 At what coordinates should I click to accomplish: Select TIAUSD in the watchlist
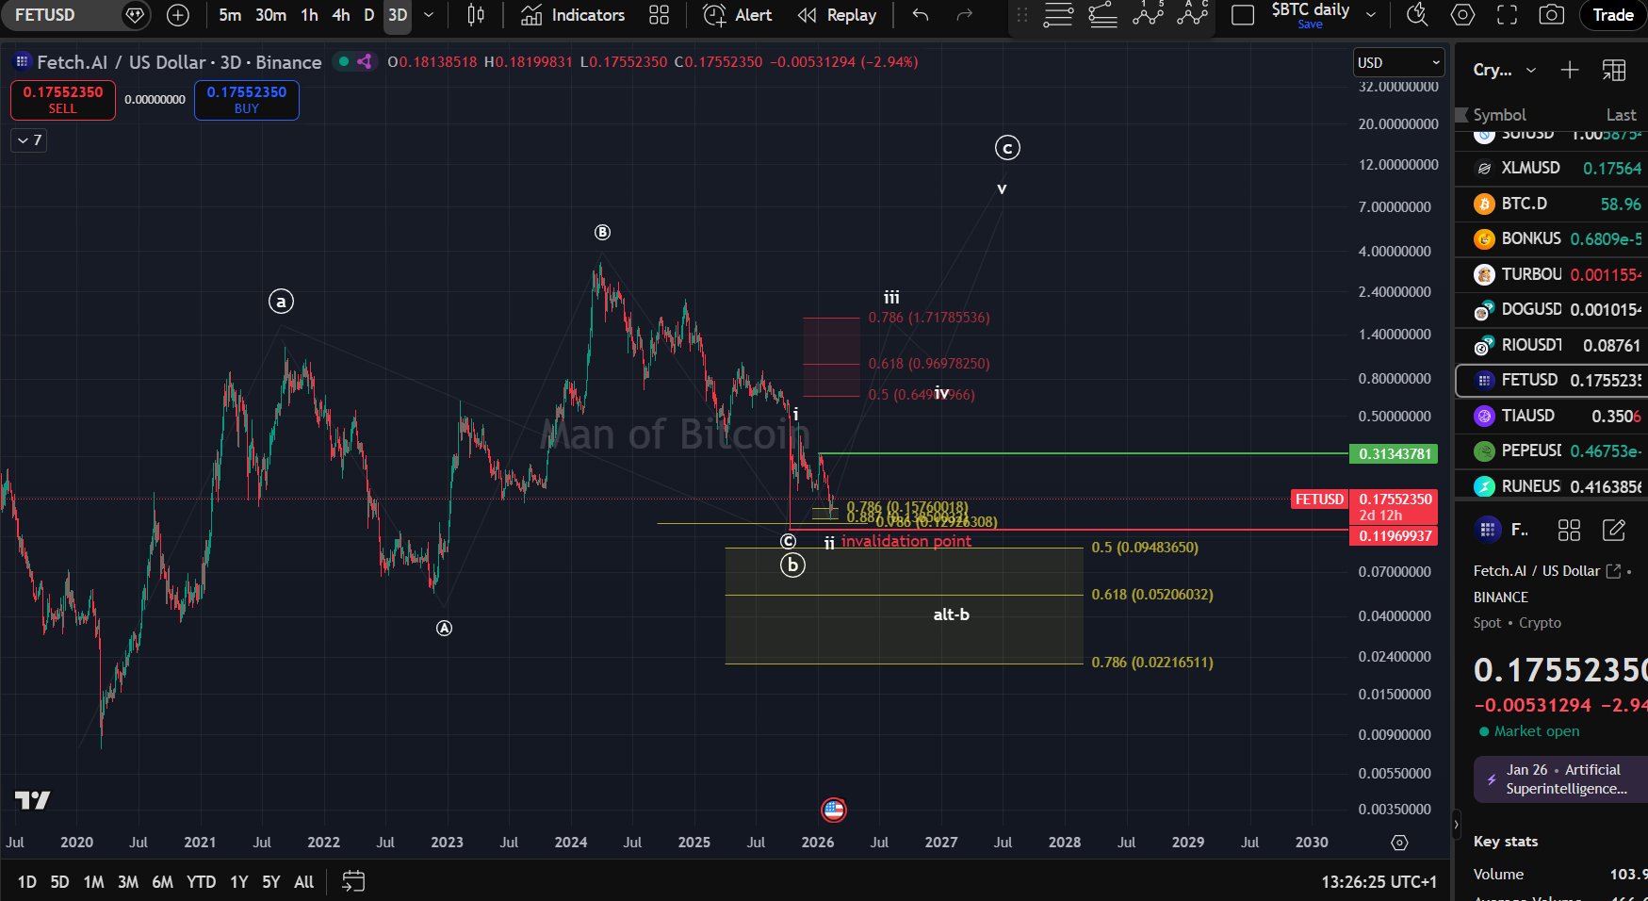pyautogui.click(x=1552, y=416)
